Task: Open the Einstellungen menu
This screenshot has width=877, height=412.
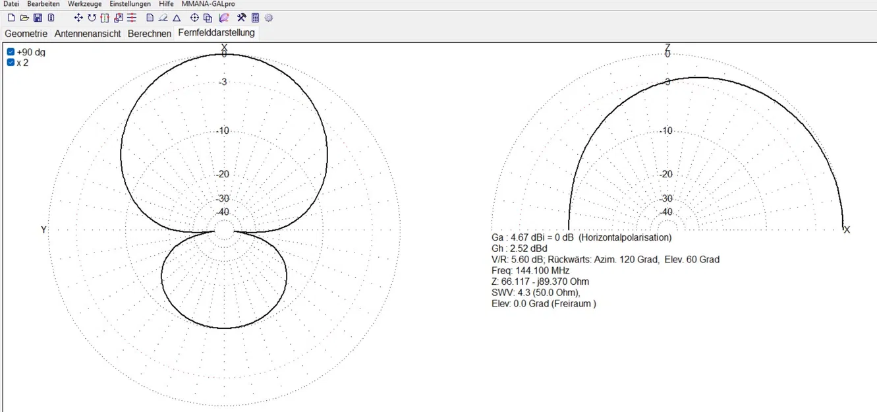Action: pyautogui.click(x=130, y=4)
